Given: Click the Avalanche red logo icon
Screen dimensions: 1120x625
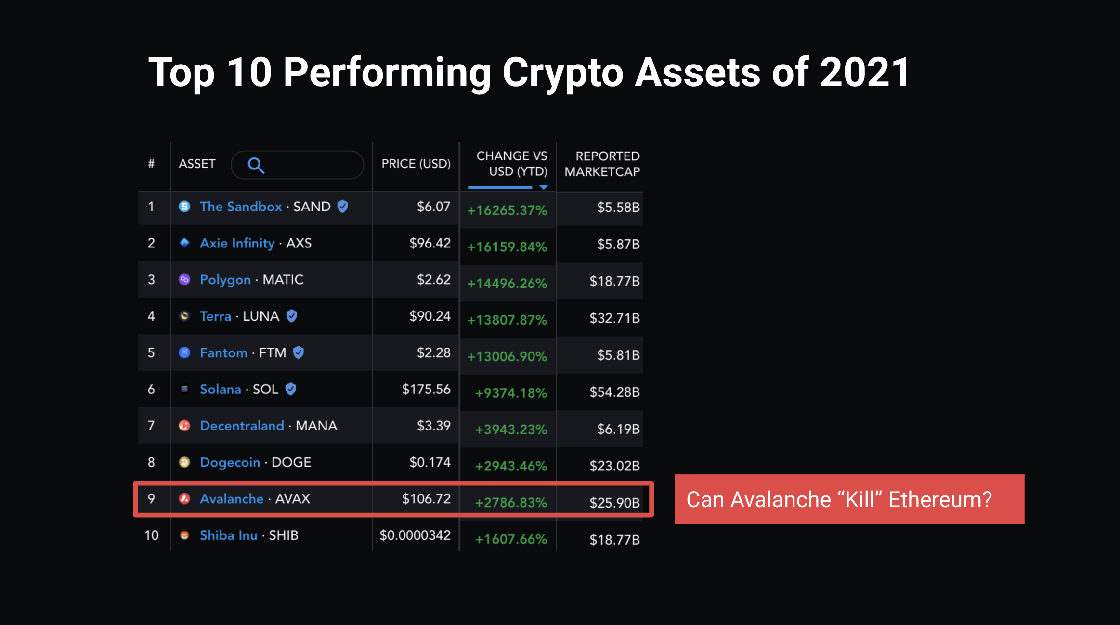Looking at the screenshot, I should 184,499.
